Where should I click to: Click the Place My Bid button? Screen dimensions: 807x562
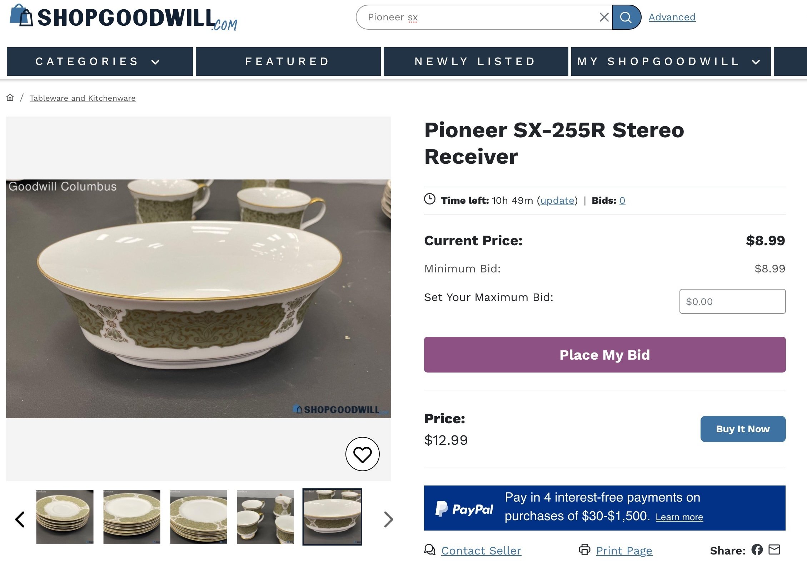(604, 355)
